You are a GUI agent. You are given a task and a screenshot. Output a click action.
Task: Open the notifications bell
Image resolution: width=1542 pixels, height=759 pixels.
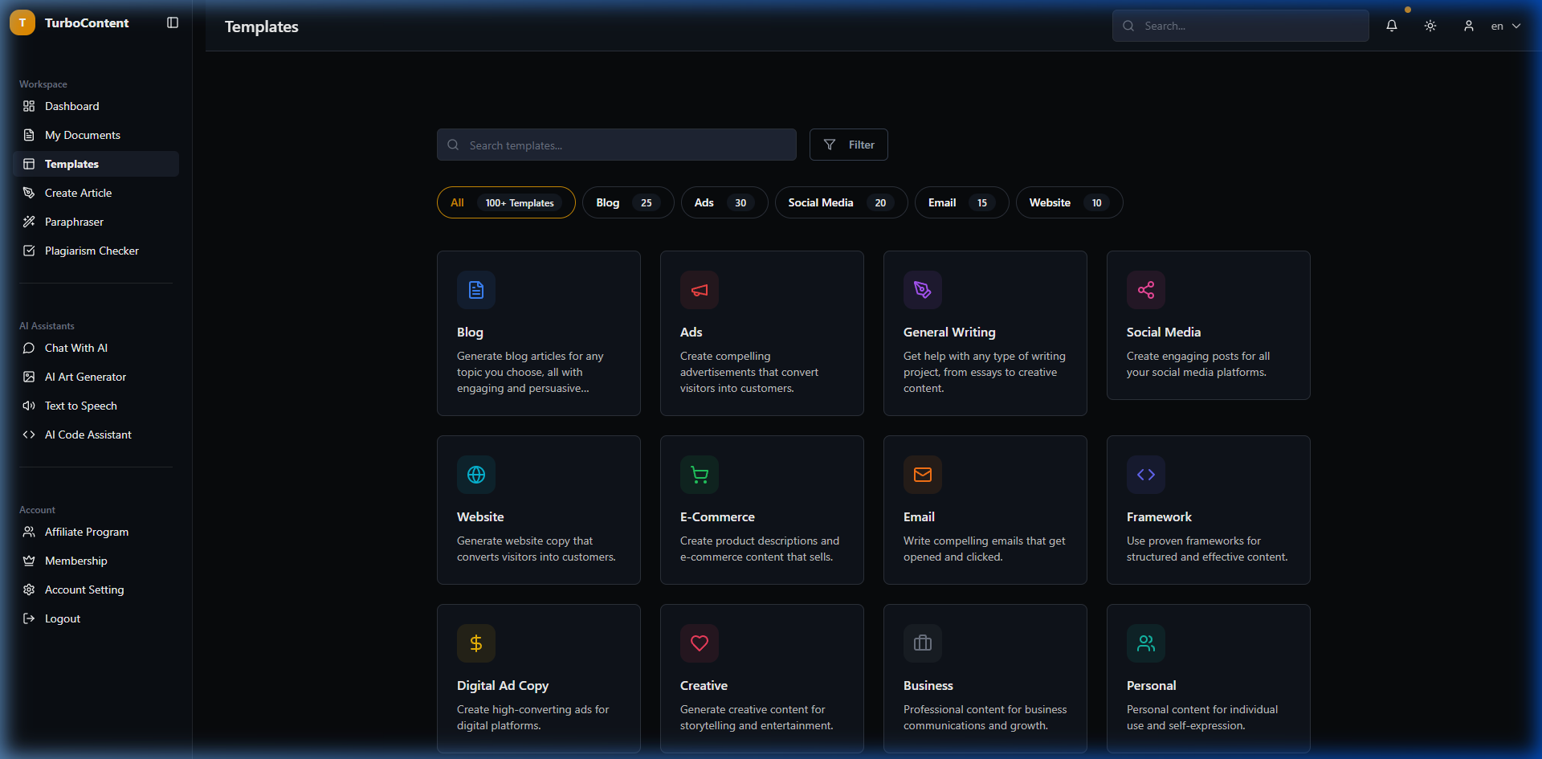(x=1392, y=26)
